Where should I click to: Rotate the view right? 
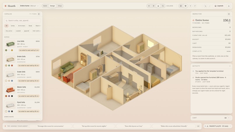point(195,6)
